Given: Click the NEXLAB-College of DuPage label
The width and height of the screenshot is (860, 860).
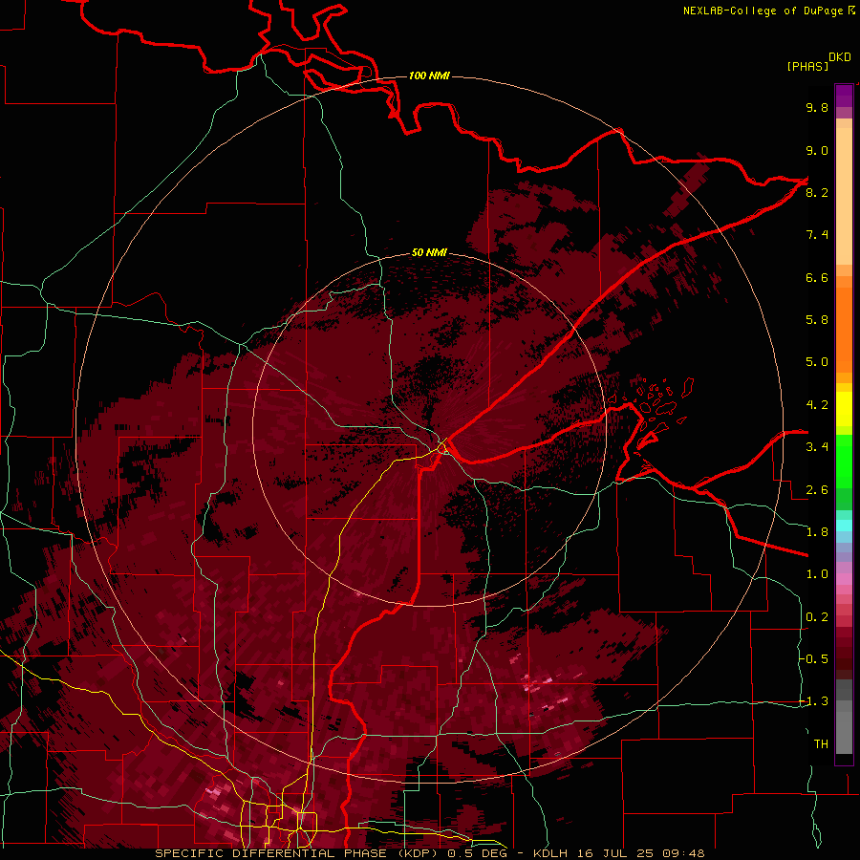Looking at the screenshot, I should (763, 11).
